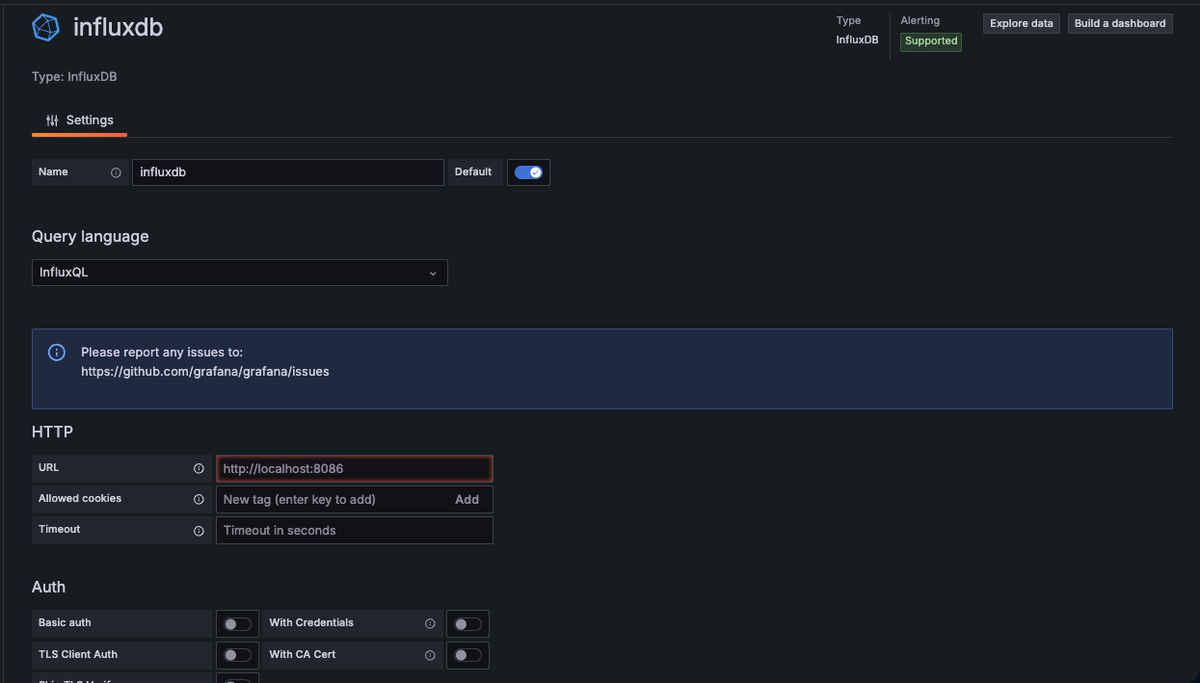The image size is (1200, 683).
Task: Click the Build a dashboard button
Action: pos(1120,23)
